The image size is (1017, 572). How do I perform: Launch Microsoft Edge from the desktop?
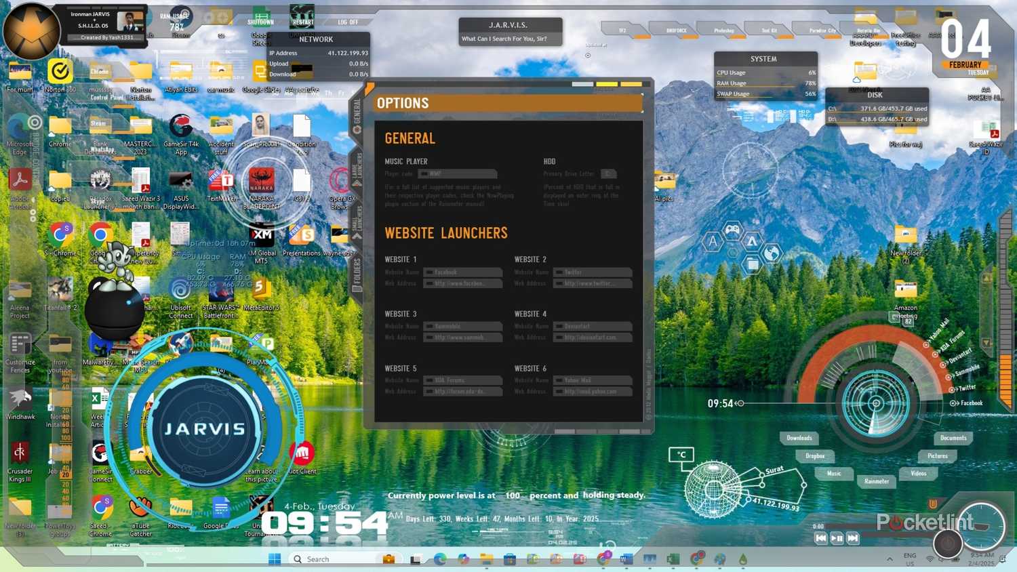pos(20,135)
